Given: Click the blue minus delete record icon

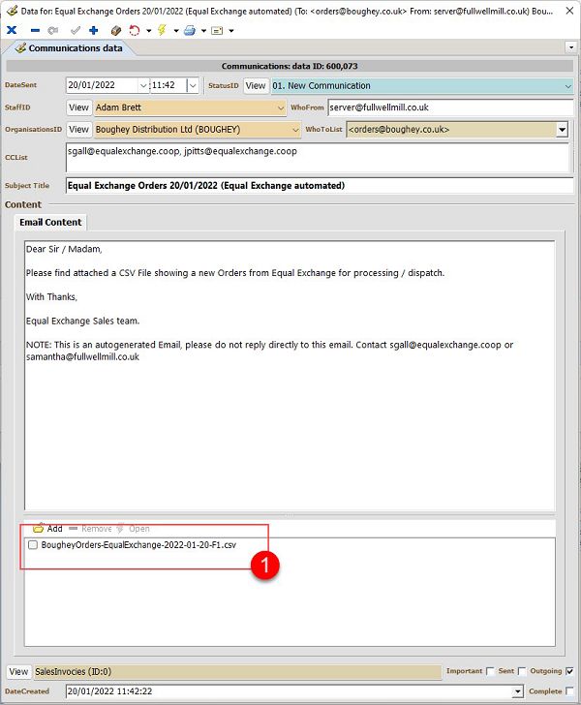Looking at the screenshot, I should click(x=35, y=31).
